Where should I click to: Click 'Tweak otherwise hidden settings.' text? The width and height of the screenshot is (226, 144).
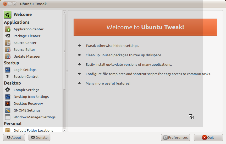(112, 46)
